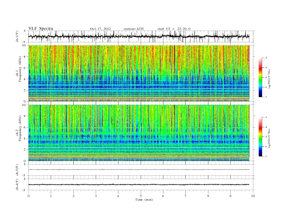Click bottom time-axis tick label "5"
Viewport: 285px width, 220px height.
[141, 196]
